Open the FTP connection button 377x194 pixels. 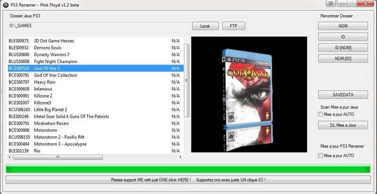pos(234,26)
